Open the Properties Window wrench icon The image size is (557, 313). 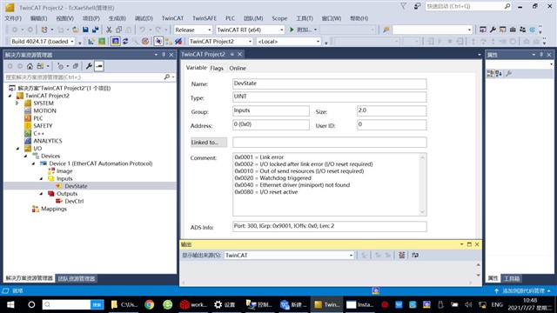click(x=493, y=30)
